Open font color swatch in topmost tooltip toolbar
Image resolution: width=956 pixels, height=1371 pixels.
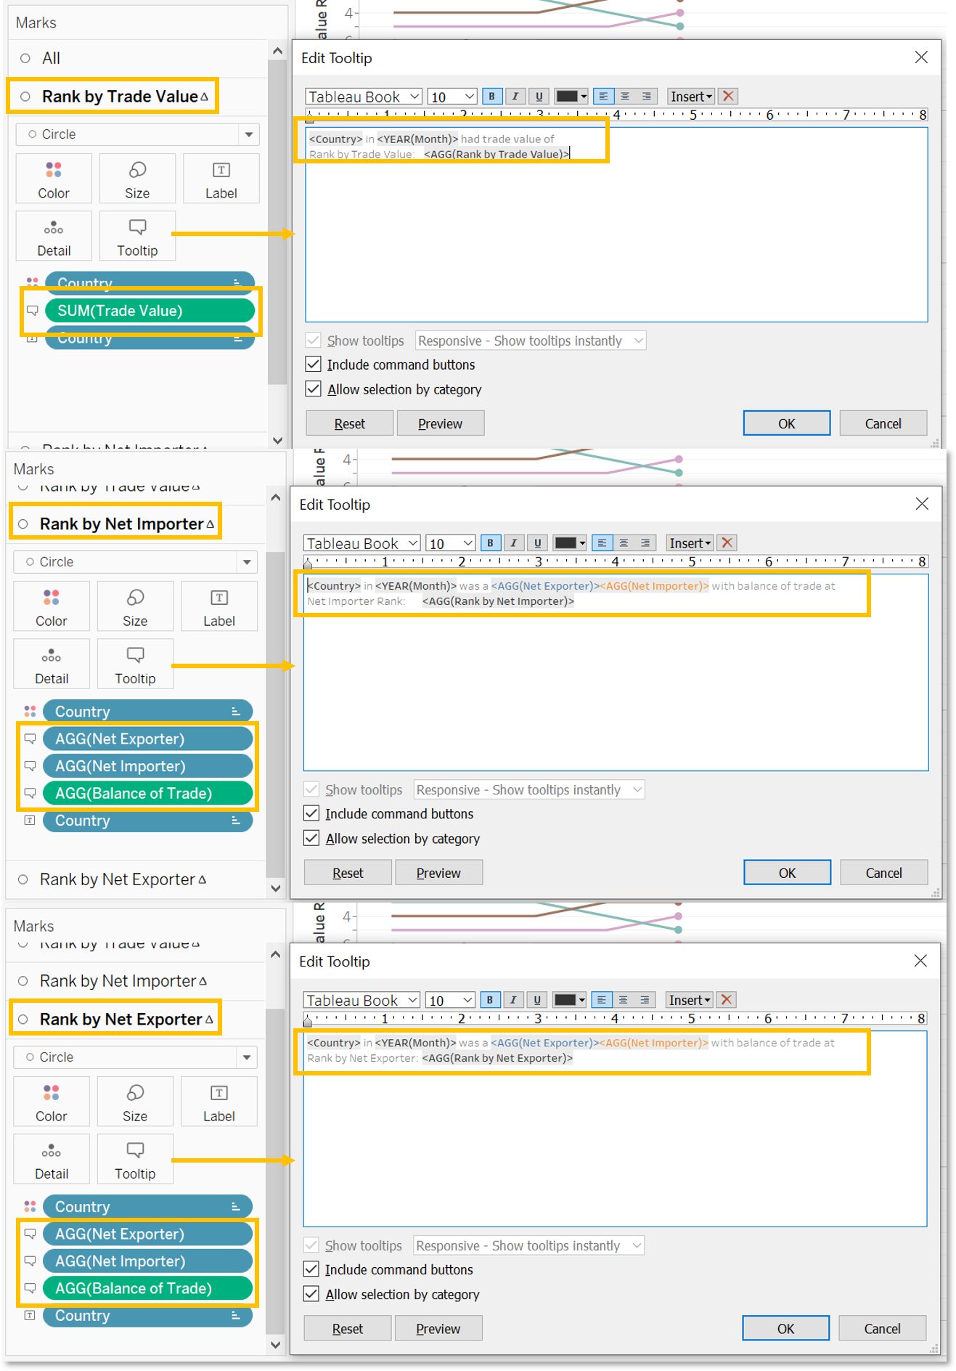(x=571, y=97)
